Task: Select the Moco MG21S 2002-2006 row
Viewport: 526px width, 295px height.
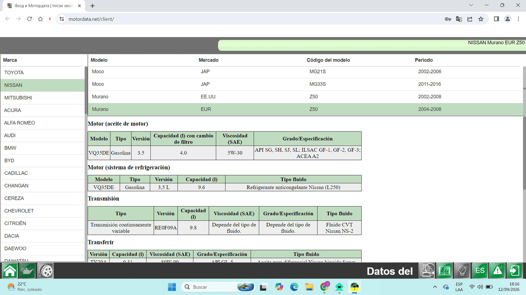Action: pos(305,72)
